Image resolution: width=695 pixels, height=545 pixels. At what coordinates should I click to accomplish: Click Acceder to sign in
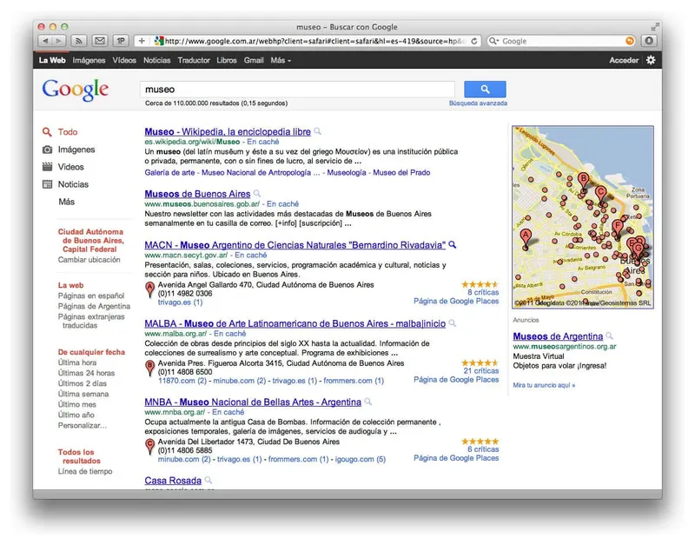pos(624,60)
